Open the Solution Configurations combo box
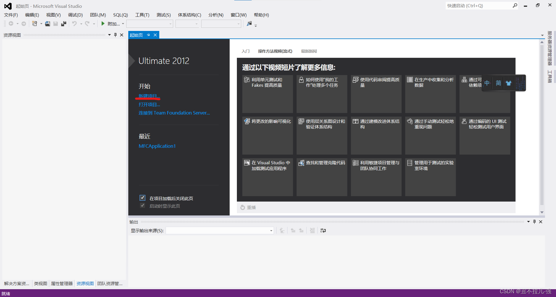The image size is (556, 297). click(150, 24)
